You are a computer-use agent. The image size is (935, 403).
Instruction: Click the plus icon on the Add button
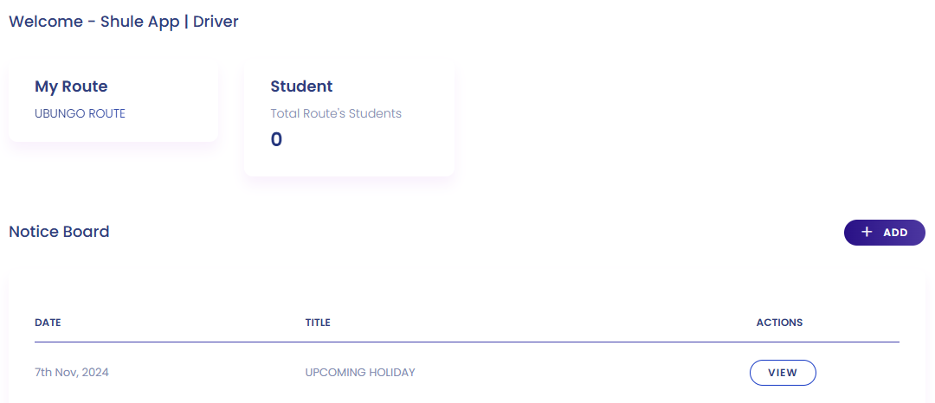867,233
